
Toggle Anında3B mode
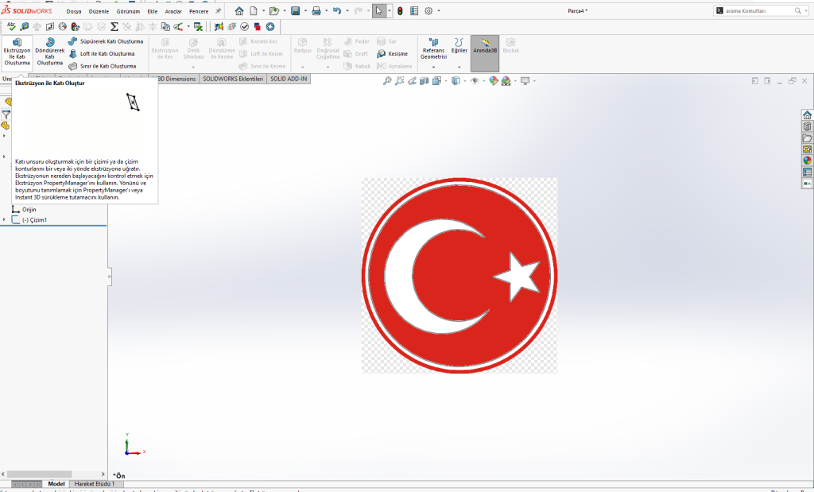coord(485,46)
